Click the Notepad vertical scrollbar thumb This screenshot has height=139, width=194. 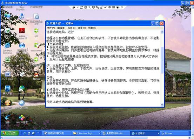pyautogui.click(x=162, y=60)
